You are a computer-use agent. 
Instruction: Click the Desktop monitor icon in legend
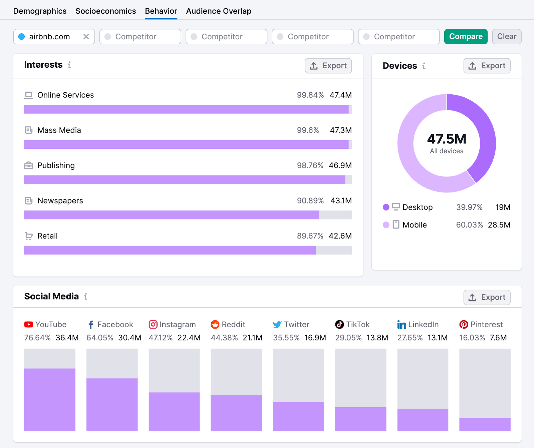coord(396,207)
